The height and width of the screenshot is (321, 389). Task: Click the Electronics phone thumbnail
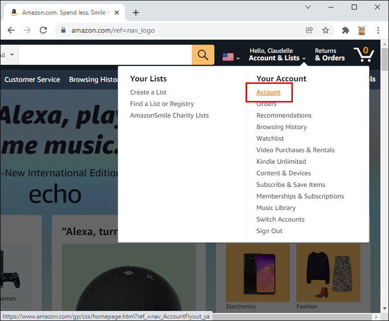pos(258,273)
